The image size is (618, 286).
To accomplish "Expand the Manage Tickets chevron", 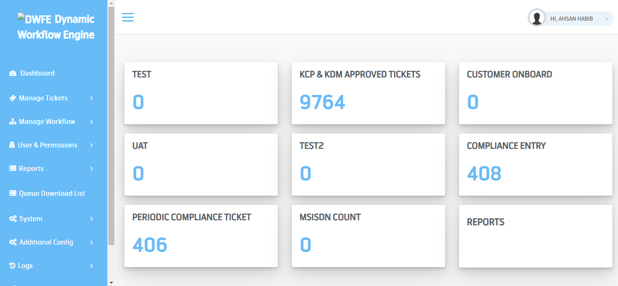I will [x=92, y=98].
